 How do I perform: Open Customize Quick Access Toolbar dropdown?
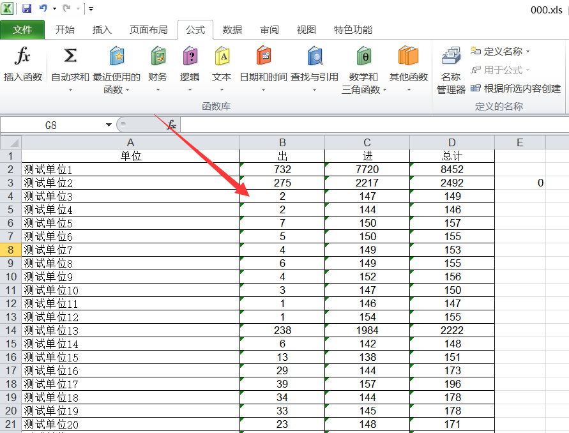tap(91, 9)
